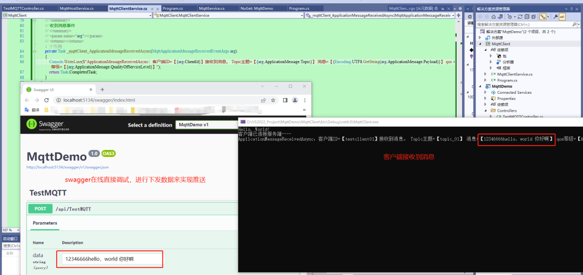Screen dimensions: 583x275
Task: Toggle Preview Selected Items icon in Solution Explorer
Action: tap(562, 17)
